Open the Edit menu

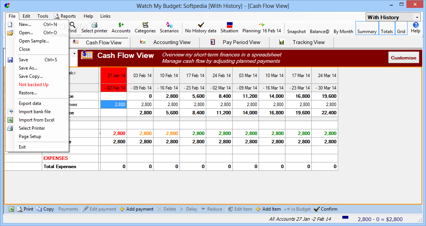[26, 16]
